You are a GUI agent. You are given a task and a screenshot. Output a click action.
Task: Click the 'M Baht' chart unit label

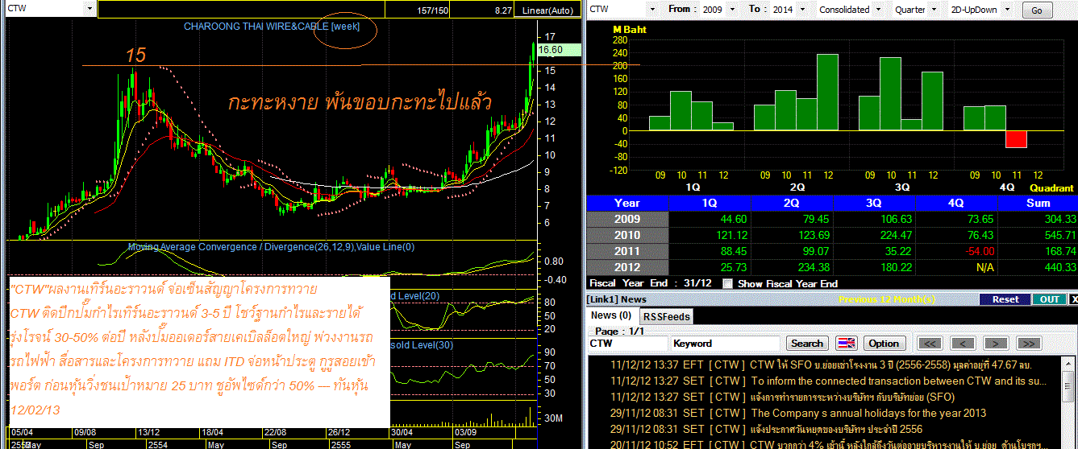pos(631,29)
